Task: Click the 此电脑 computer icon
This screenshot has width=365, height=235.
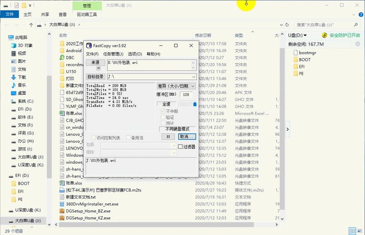Action: coord(10,37)
